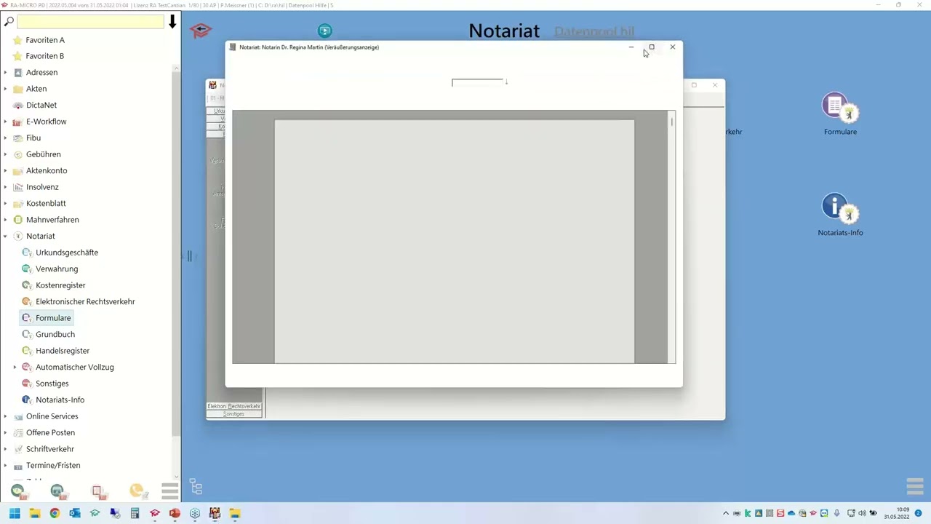Click the sidebar search field

(91, 22)
